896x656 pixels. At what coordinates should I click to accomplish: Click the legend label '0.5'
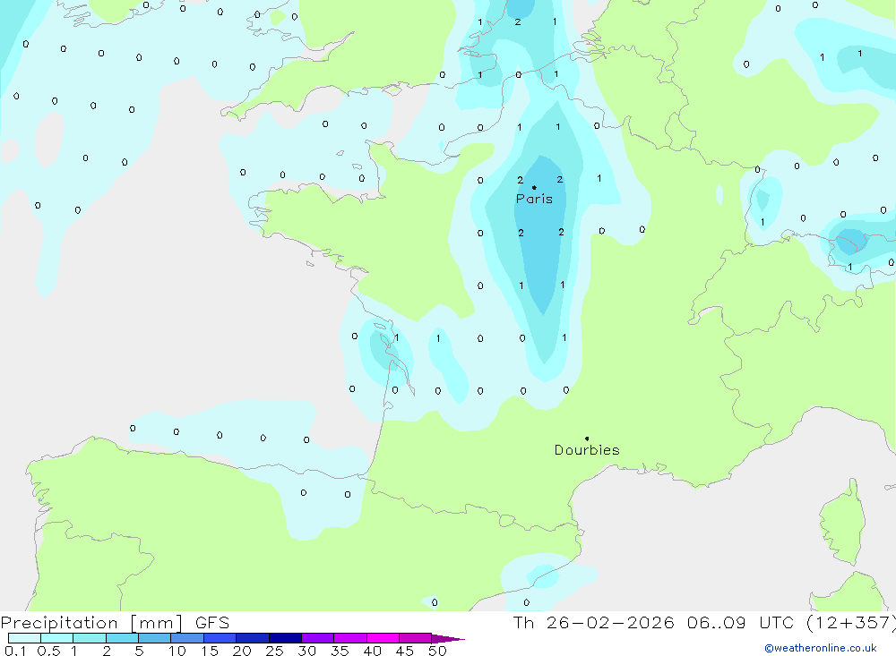point(48,651)
